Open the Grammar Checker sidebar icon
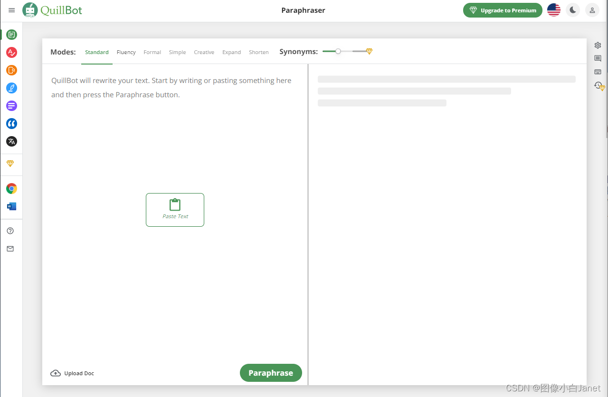 tap(12, 52)
